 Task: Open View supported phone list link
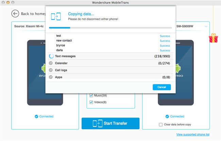[193, 135]
